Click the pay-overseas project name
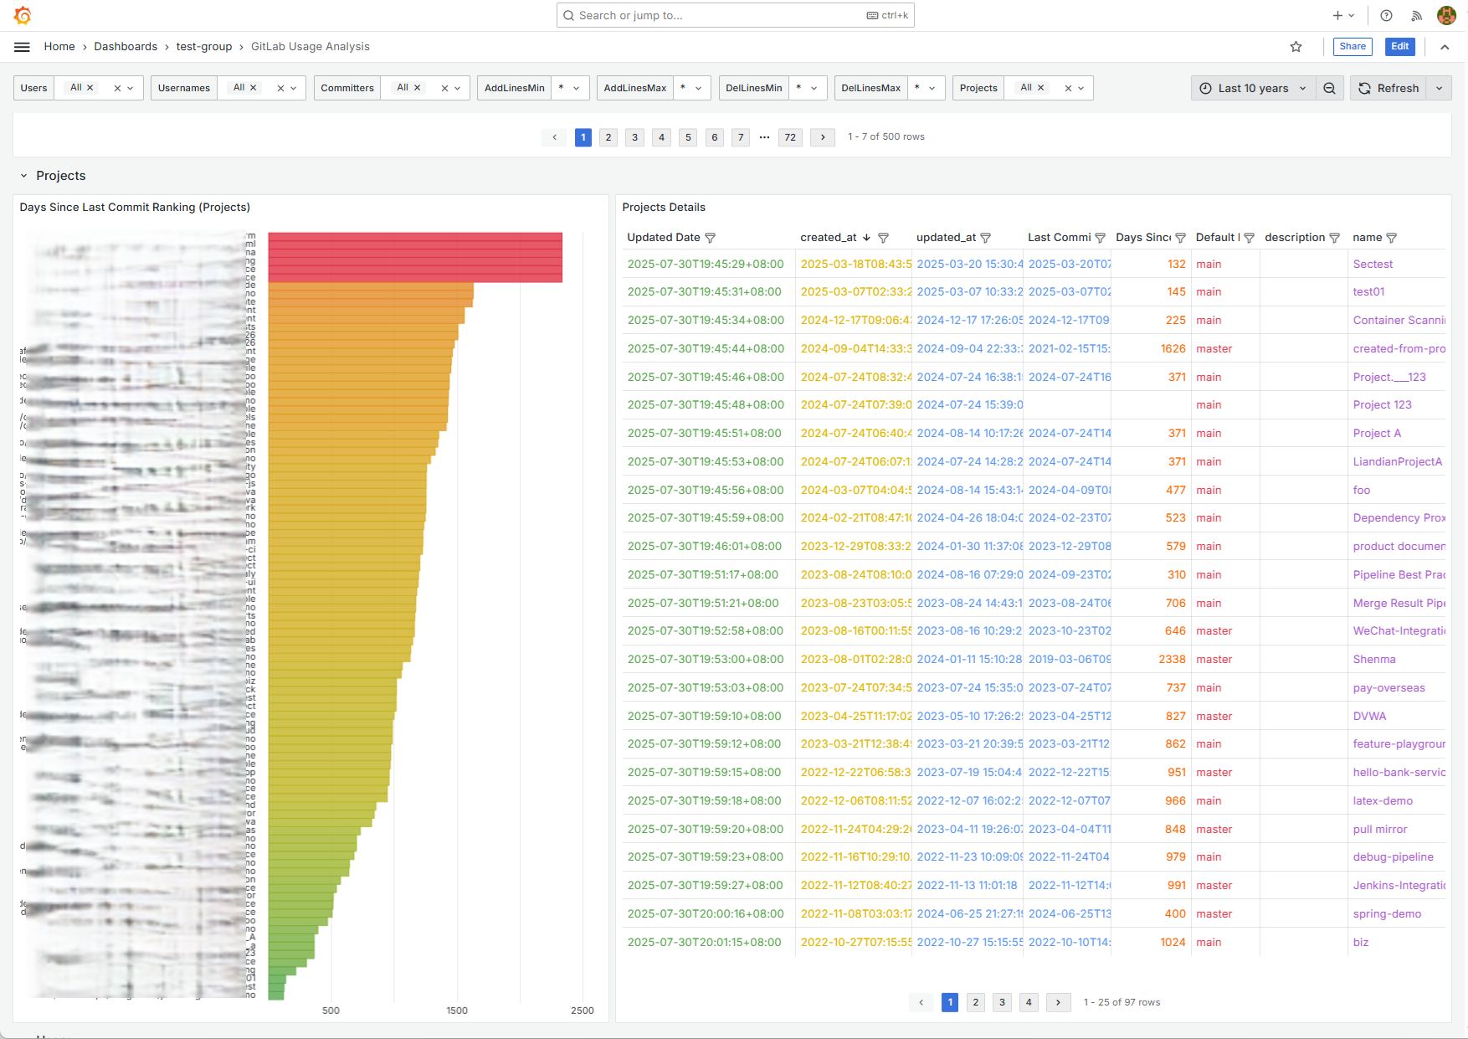The image size is (1468, 1039). click(x=1388, y=688)
